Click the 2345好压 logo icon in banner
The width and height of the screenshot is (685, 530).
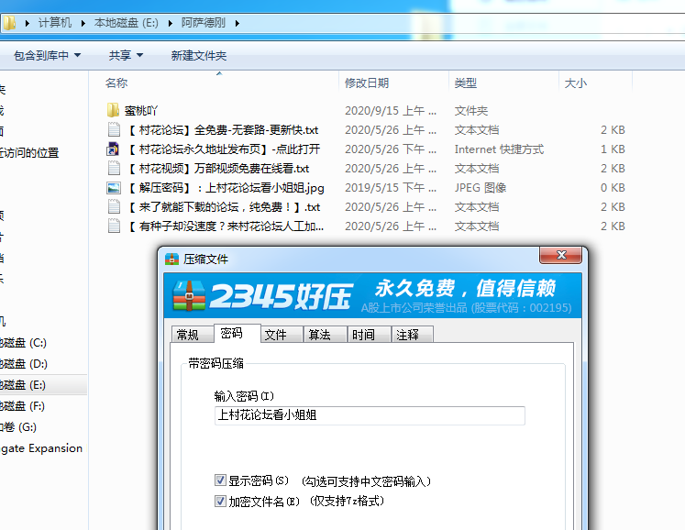(189, 295)
